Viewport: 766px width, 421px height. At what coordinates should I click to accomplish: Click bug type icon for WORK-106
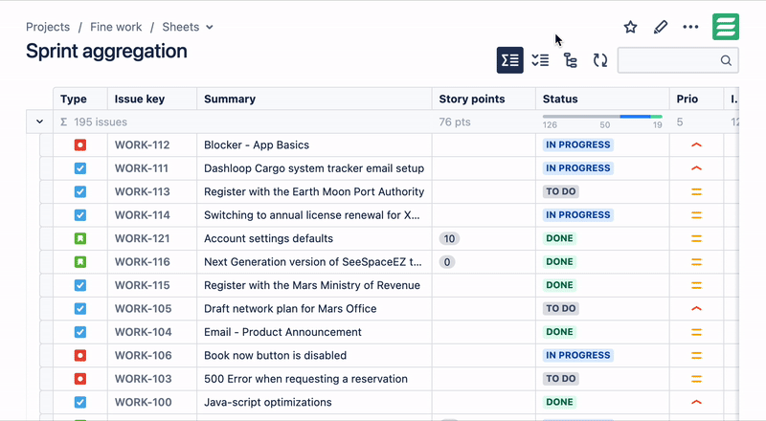click(x=80, y=356)
